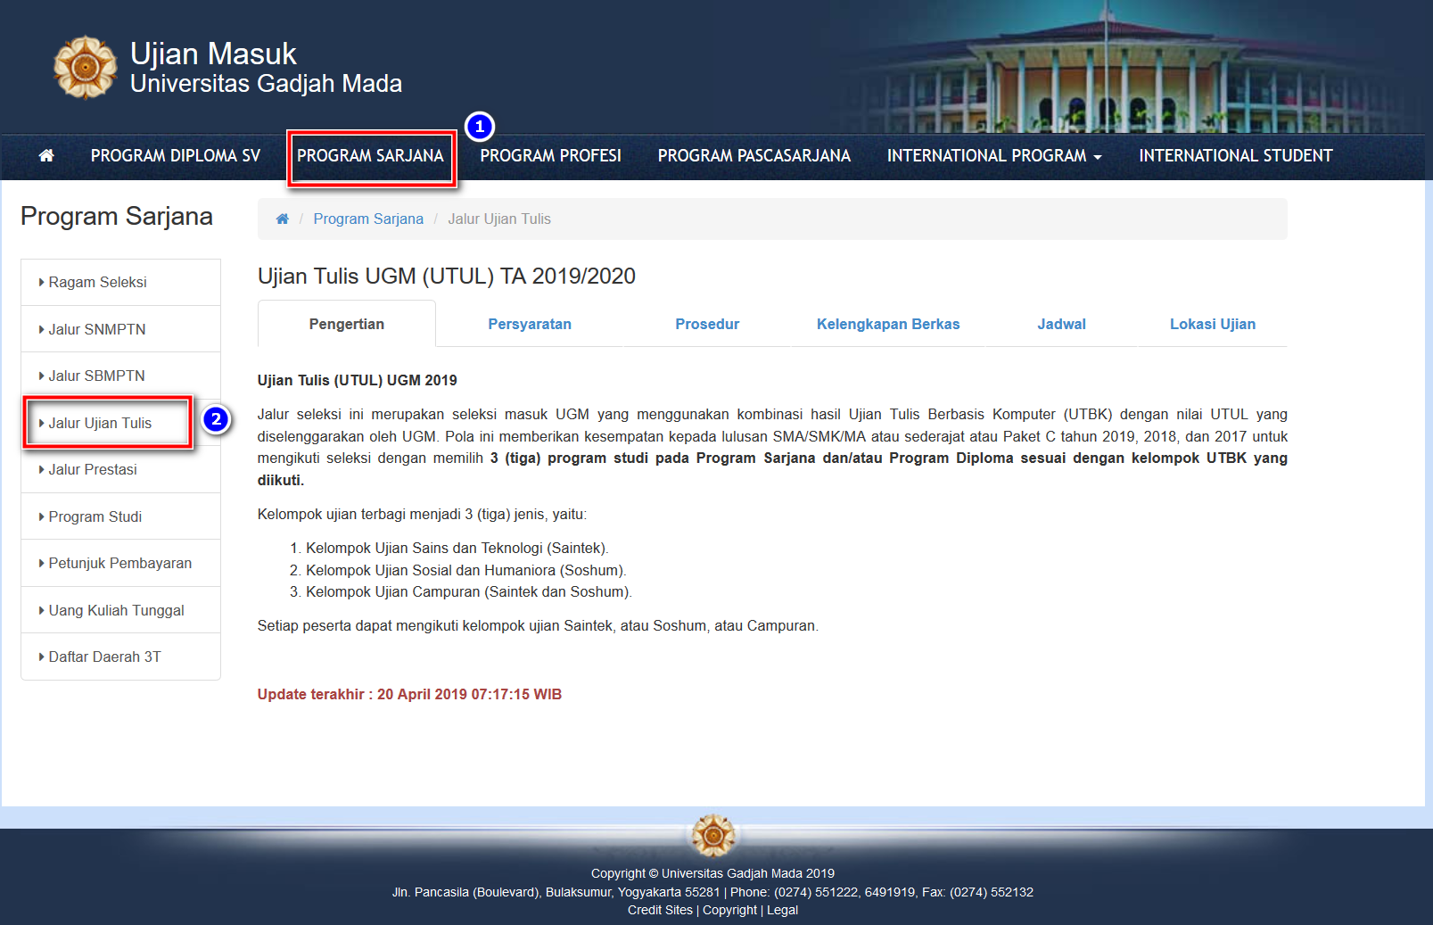Open Ragam Seleksi in the sidebar
This screenshot has height=925, width=1433.
120,283
